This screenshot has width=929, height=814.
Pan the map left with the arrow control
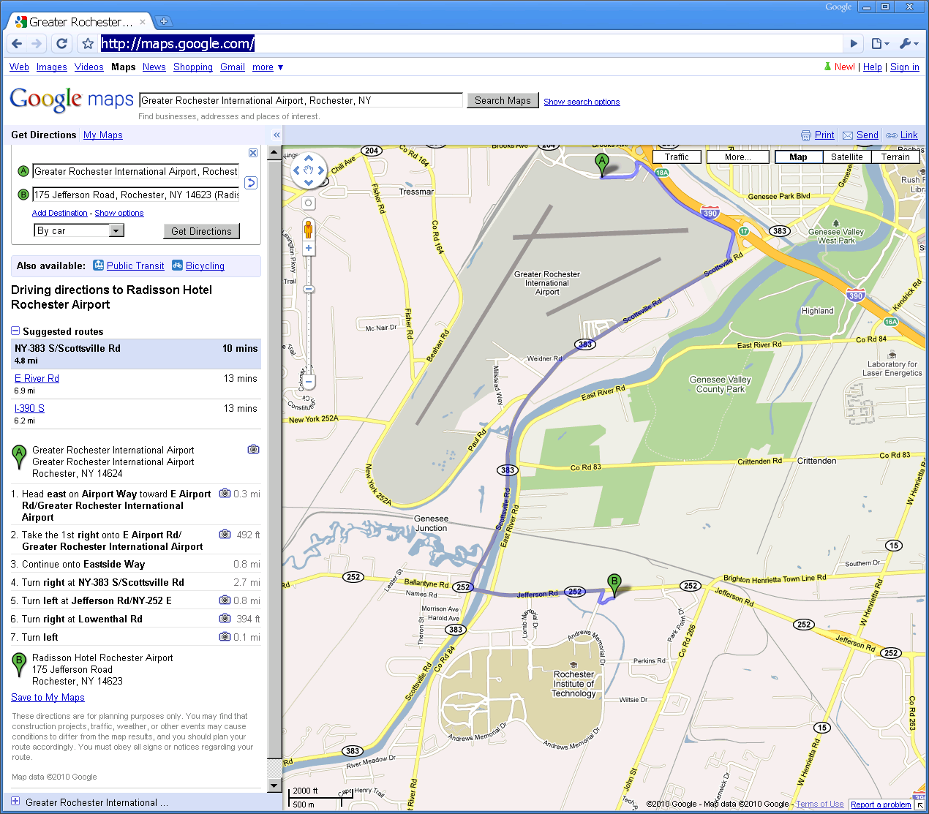(x=296, y=170)
